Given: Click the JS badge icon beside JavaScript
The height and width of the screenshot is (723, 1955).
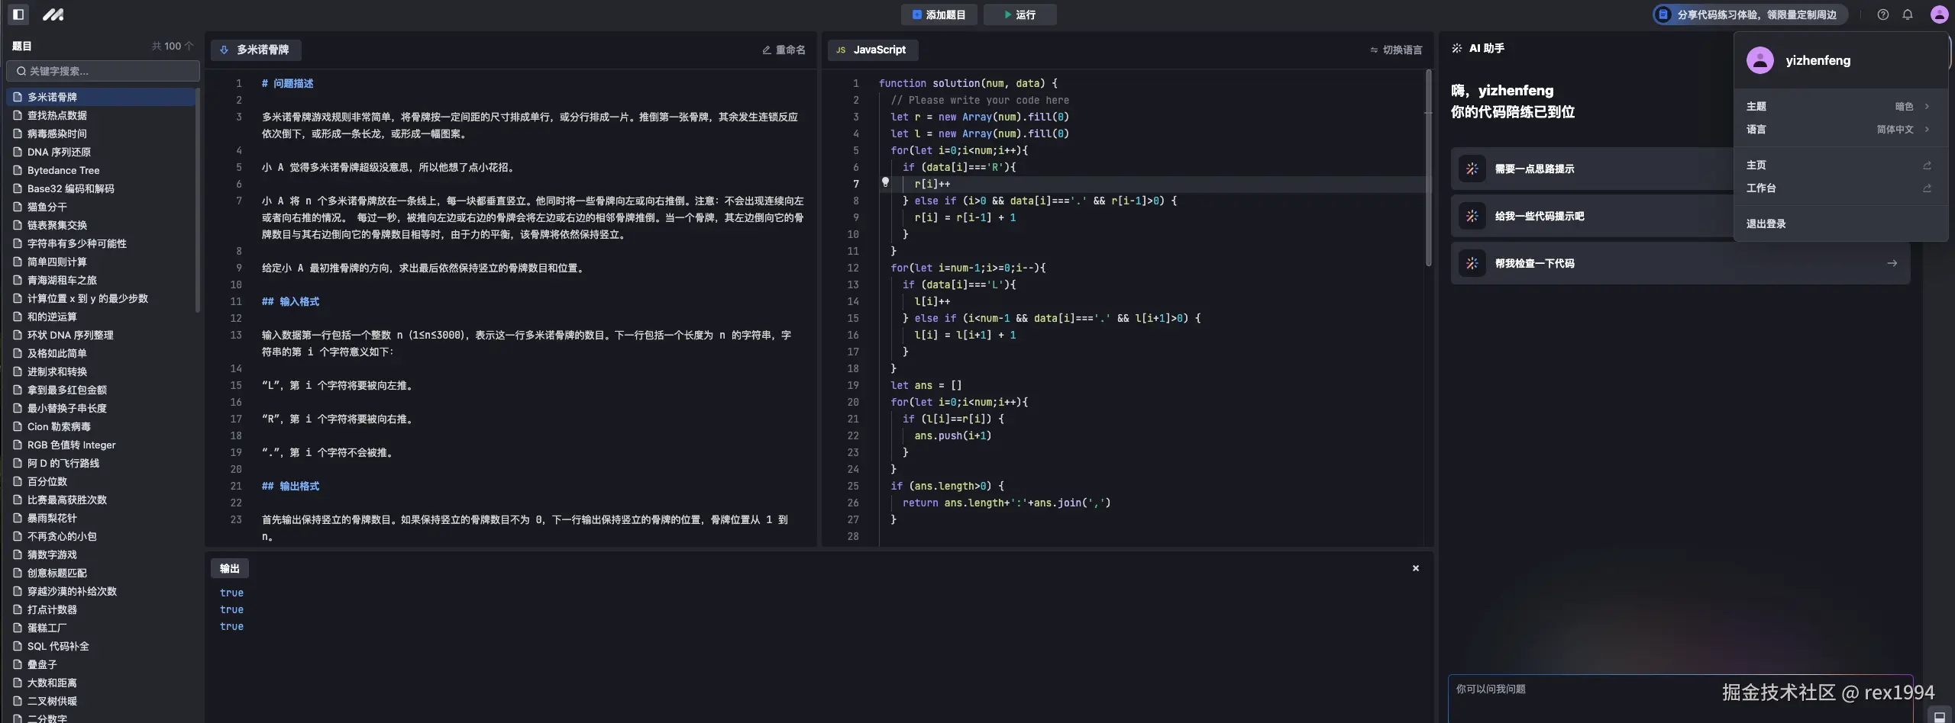Looking at the screenshot, I should tap(840, 49).
